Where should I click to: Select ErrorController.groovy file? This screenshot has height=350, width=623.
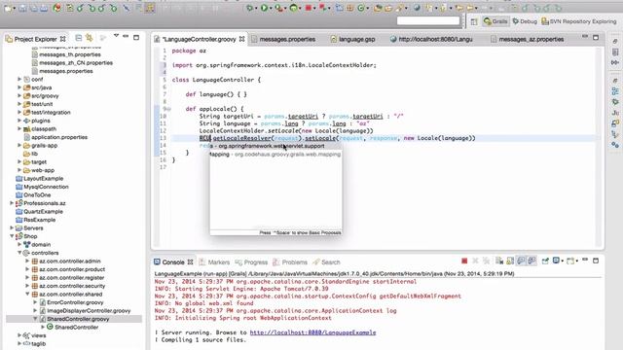(75, 302)
